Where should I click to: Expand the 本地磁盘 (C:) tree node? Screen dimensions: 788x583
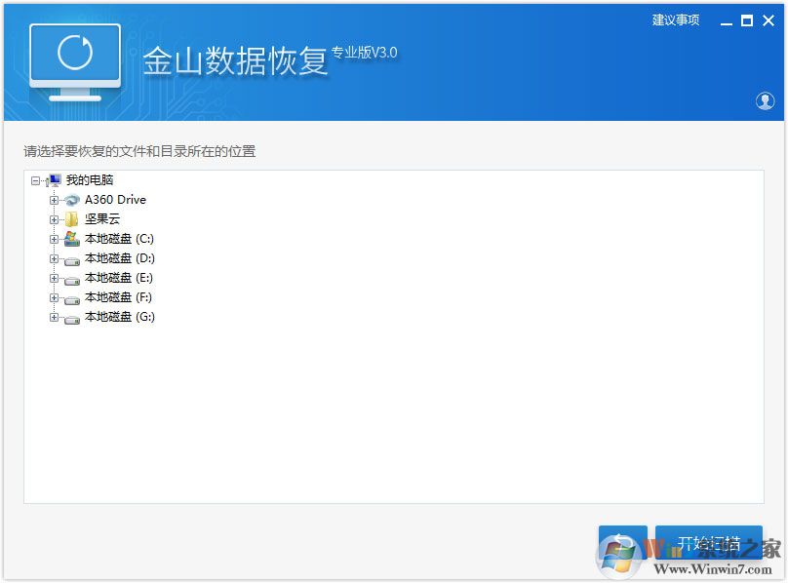(55, 238)
